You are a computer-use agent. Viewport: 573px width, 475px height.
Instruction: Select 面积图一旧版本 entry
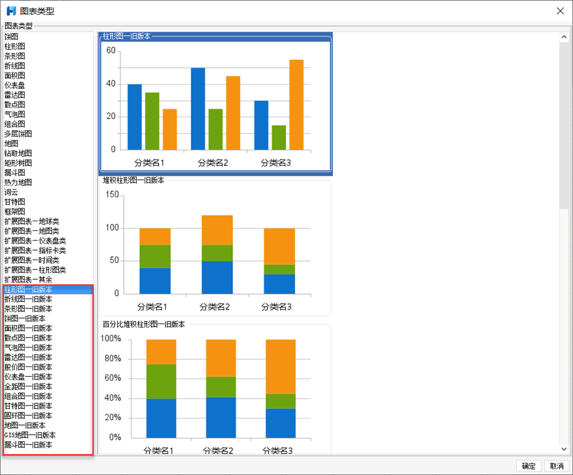[x=28, y=328]
